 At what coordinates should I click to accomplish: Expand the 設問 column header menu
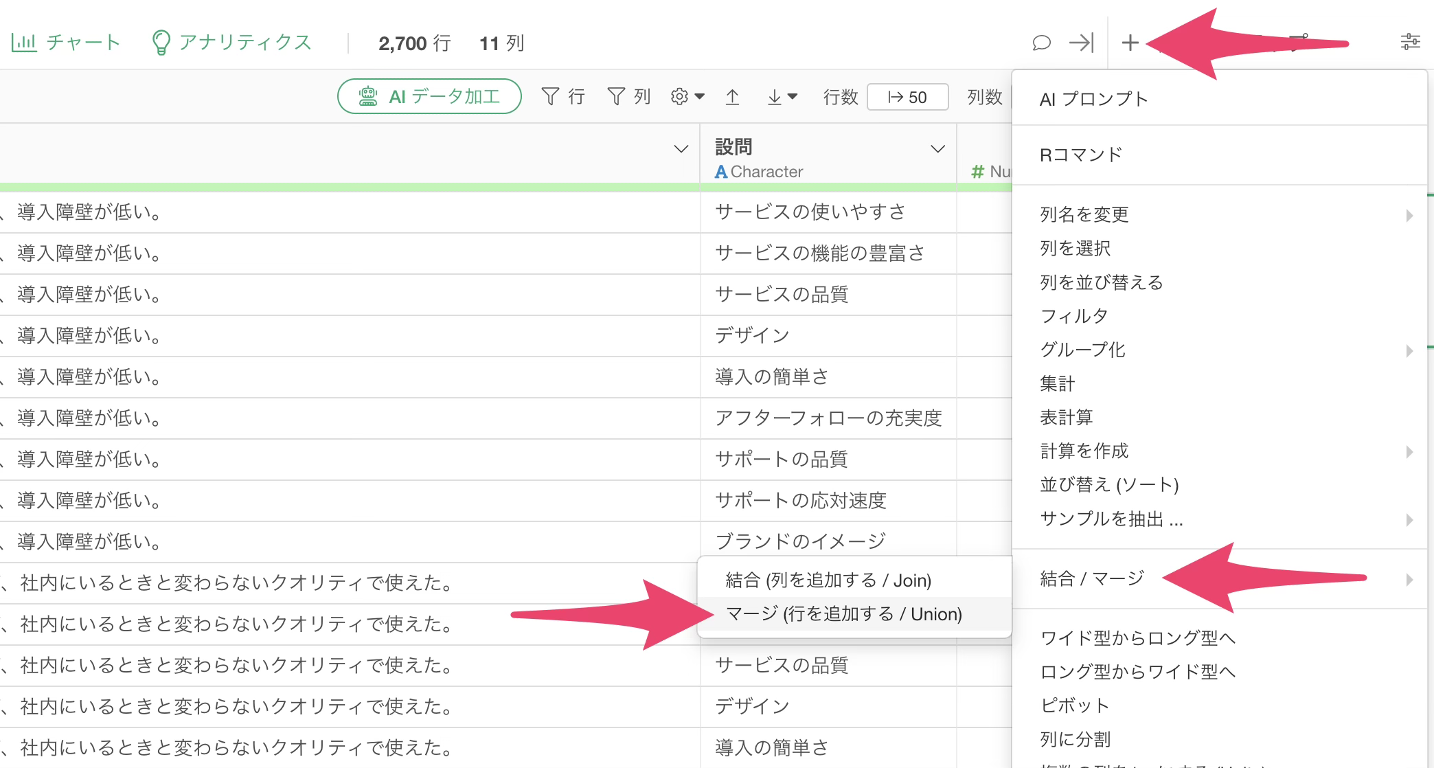[x=937, y=149]
